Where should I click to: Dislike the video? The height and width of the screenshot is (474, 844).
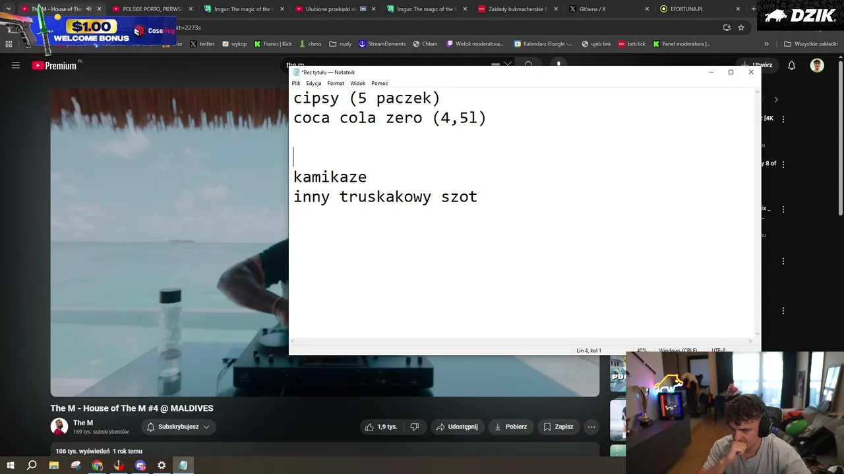tap(415, 427)
